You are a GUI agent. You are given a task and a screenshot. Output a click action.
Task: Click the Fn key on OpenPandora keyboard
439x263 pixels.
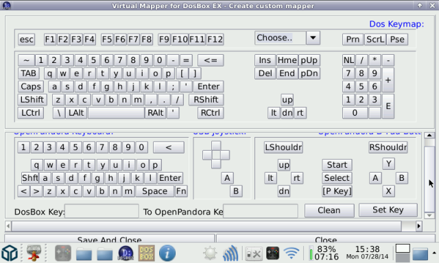click(181, 191)
